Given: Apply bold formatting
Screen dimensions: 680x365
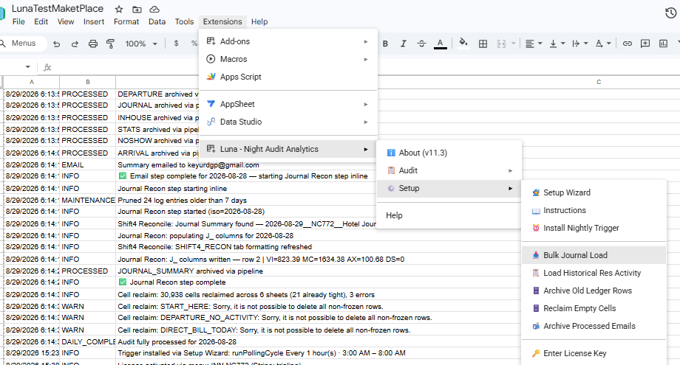Looking at the screenshot, I should pyautogui.click(x=385, y=44).
